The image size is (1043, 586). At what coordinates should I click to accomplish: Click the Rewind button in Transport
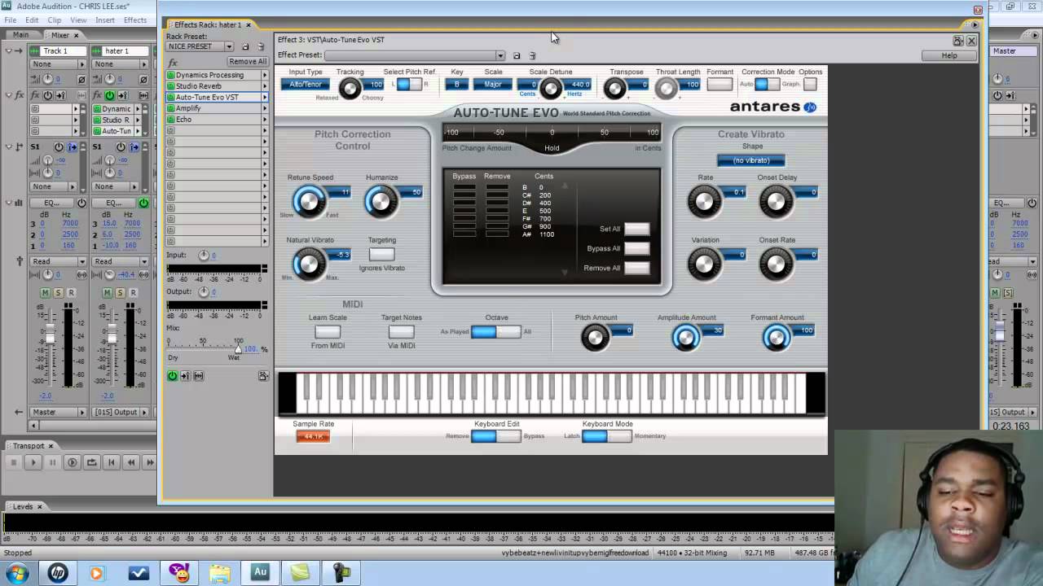[130, 462]
